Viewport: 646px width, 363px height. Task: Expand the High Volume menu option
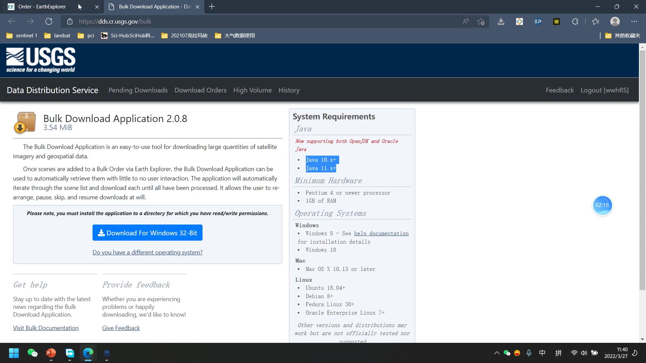pyautogui.click(x=252, y=90)
